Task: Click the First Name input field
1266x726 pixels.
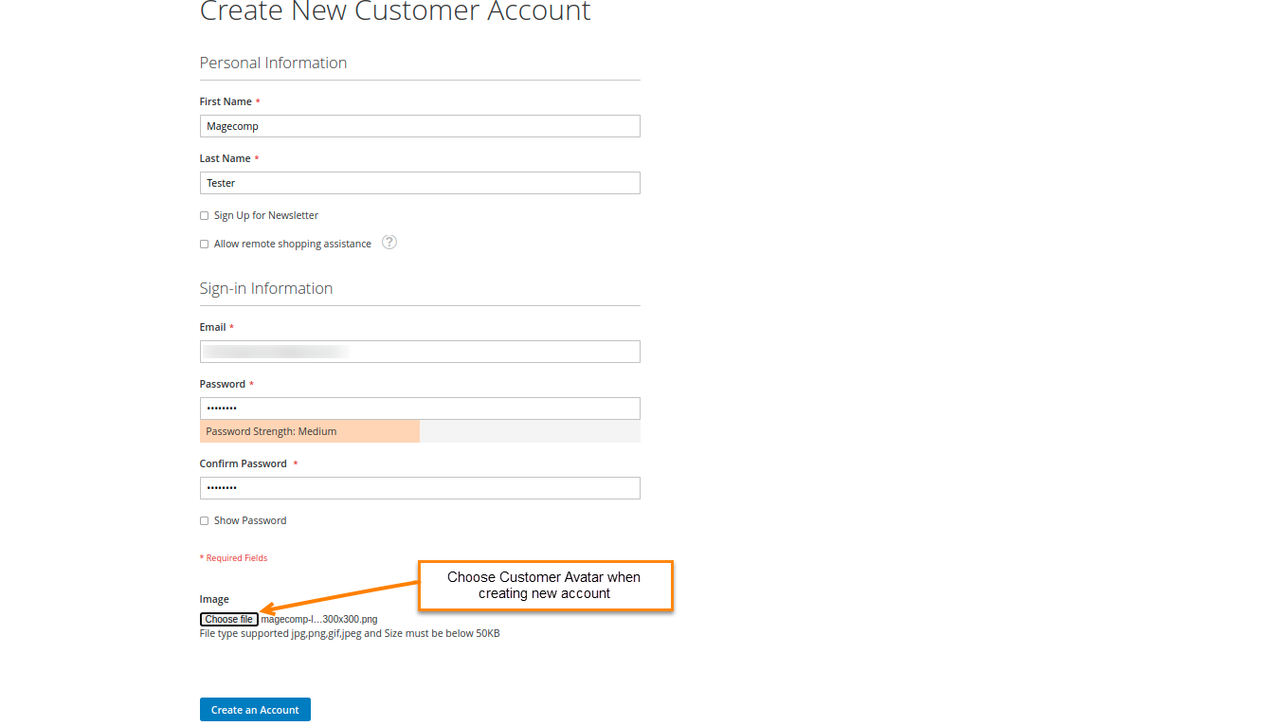Action: pyautogui.click(x=420, y=126)
